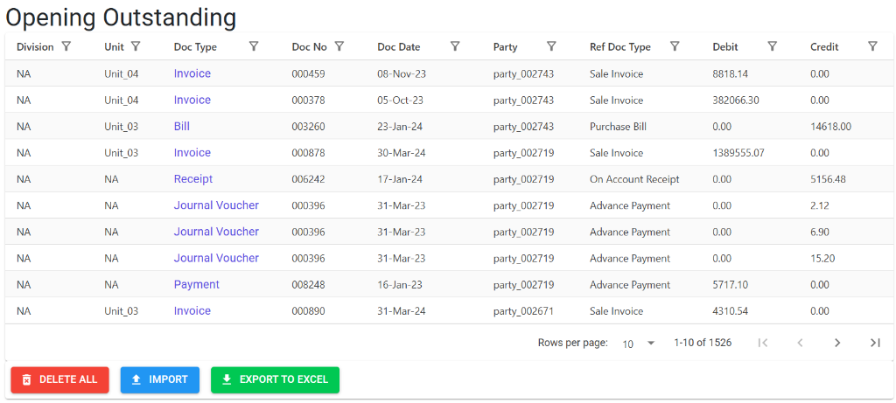Open the Receipt link for Doc 006242
The width and height of the screenshot is (896, 403).
[x=193, y=179]
